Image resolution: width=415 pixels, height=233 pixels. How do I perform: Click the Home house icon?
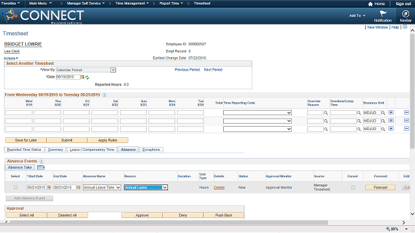370,4
